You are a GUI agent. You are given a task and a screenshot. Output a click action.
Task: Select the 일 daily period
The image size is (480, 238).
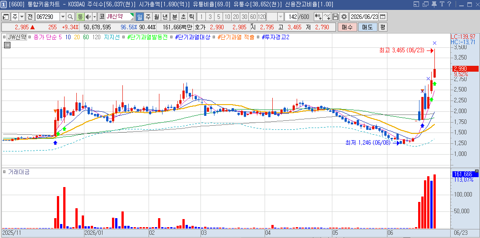click(139, 17)
